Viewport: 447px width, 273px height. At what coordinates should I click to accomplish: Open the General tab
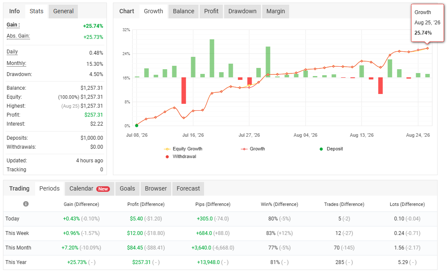click(x=63, y=11)
